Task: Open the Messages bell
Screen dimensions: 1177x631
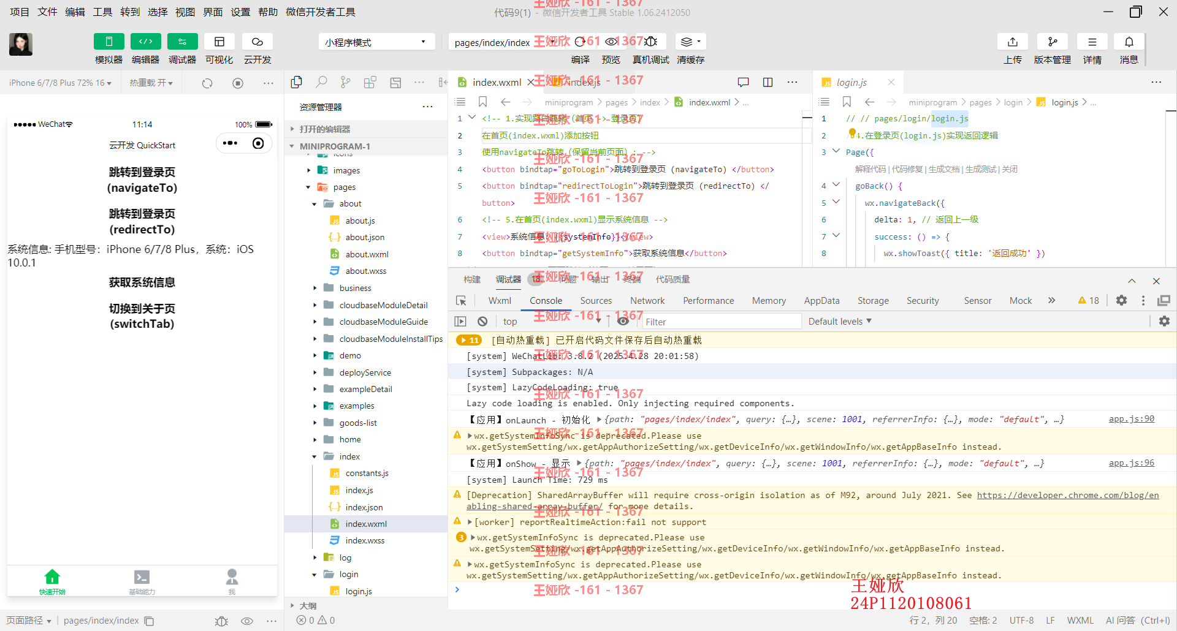Action: click(x=1129, y=42)
